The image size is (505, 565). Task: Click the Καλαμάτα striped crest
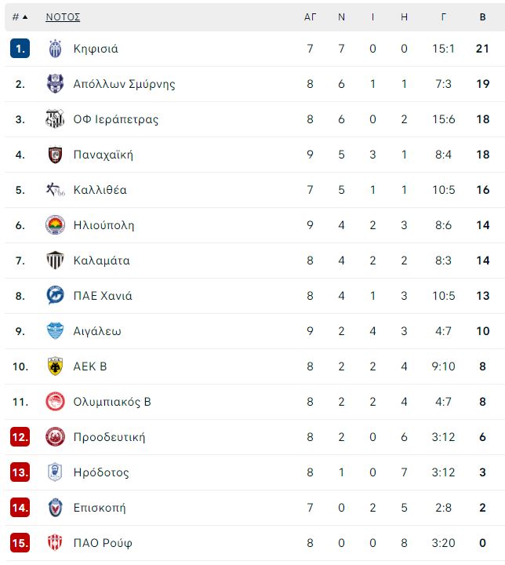click(55, 261)
